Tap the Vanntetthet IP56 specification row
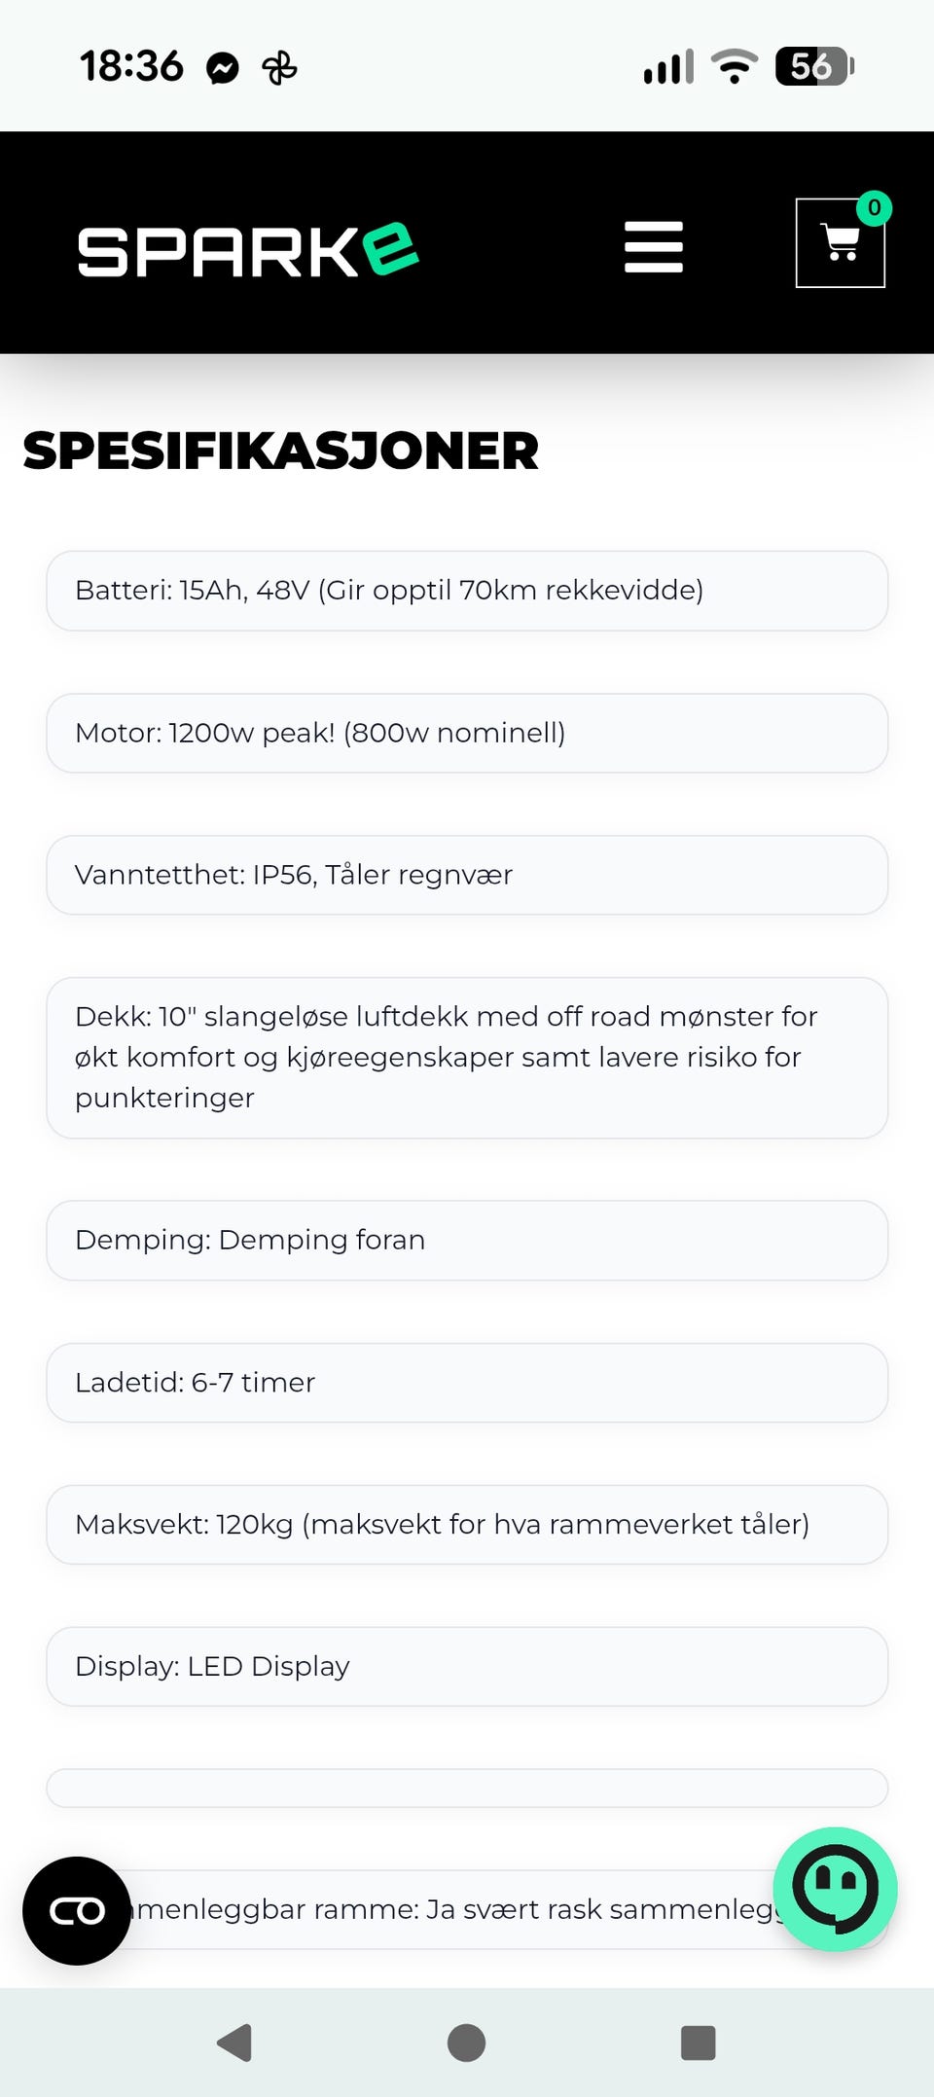This screenshot has width=934, height=2097. 467,875
